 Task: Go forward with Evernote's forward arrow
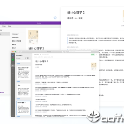coord(21,52)
